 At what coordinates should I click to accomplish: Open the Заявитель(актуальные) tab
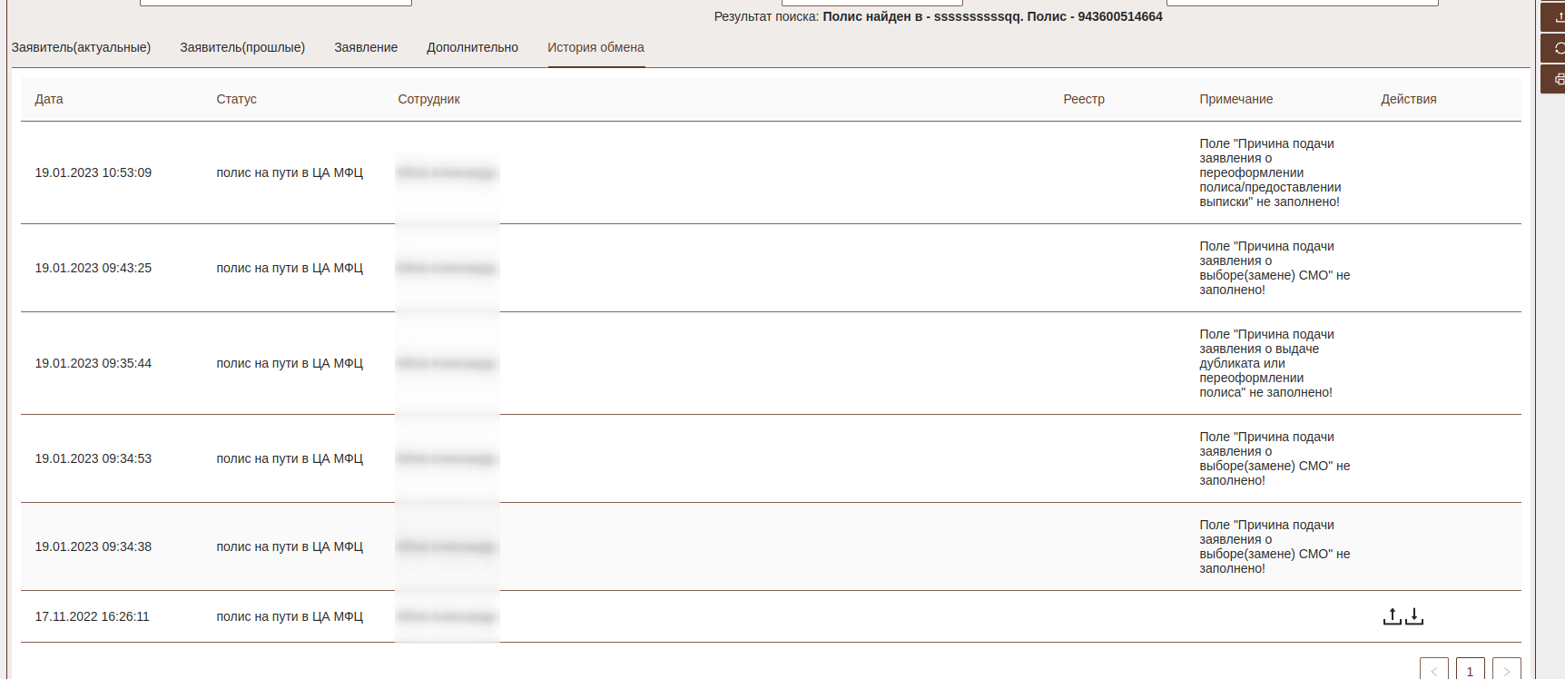(x=81, y=47)
